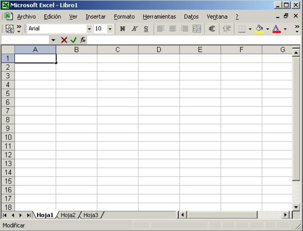
Task: Close the workbook document window
Action: coord(296,16)
